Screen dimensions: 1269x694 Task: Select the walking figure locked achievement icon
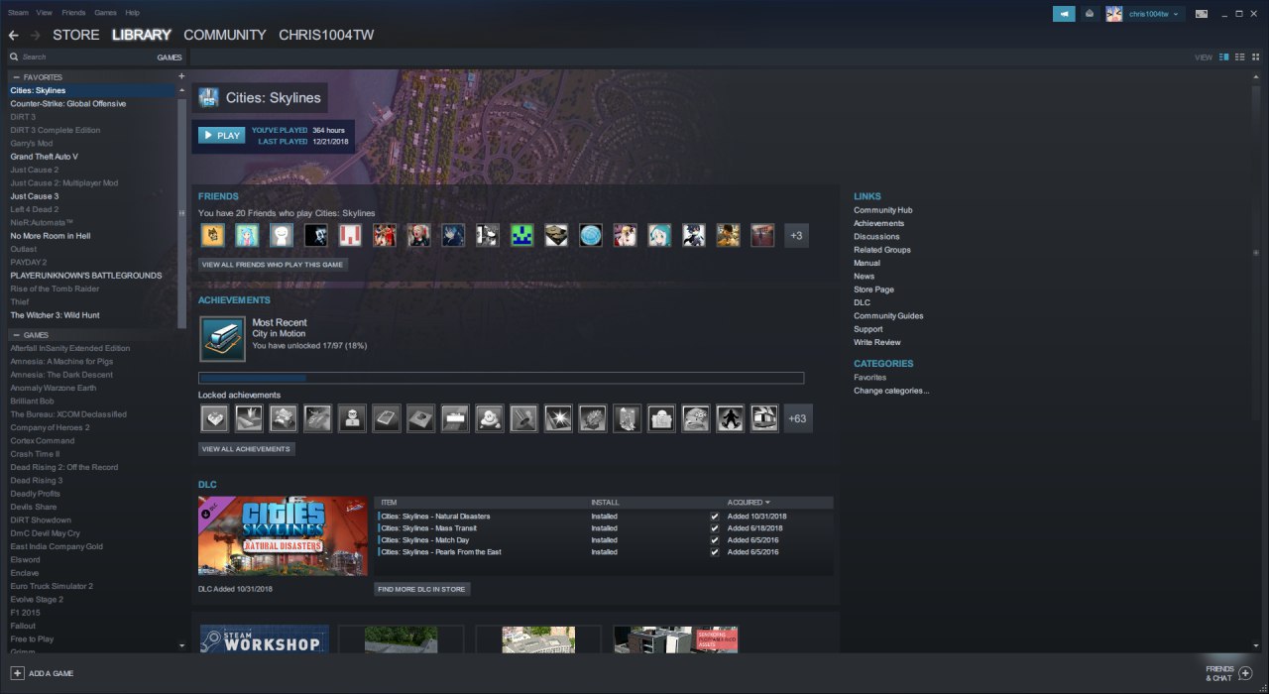(730, 418)
